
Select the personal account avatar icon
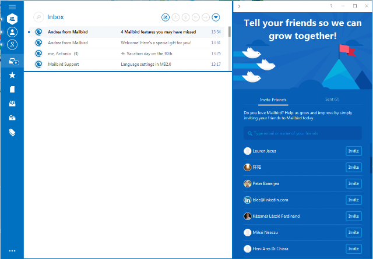pos(12,32)
